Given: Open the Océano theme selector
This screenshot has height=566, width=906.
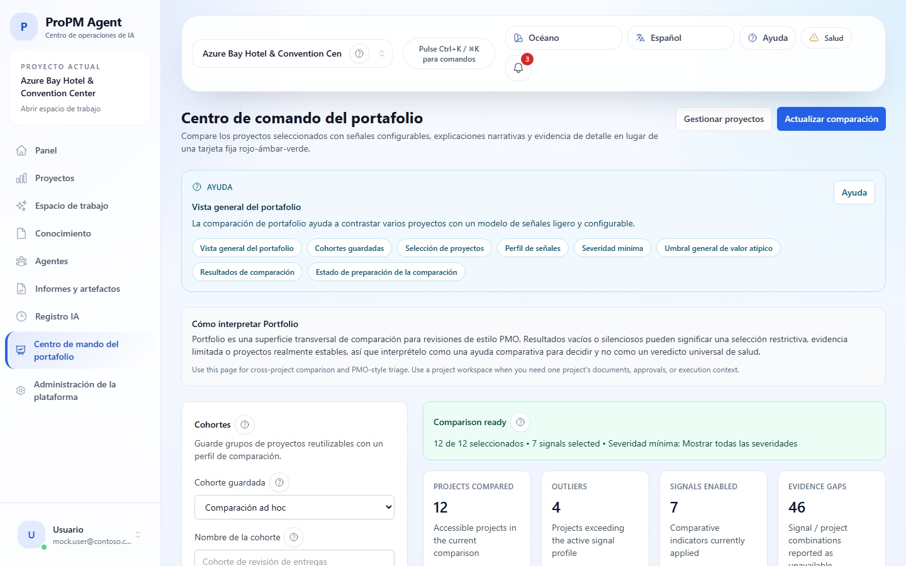Looking at the screenshot, I should pos(563,38).
